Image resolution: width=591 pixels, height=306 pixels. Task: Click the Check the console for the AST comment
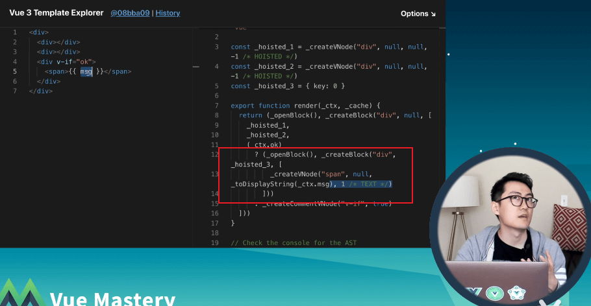(x=294, y=242)
